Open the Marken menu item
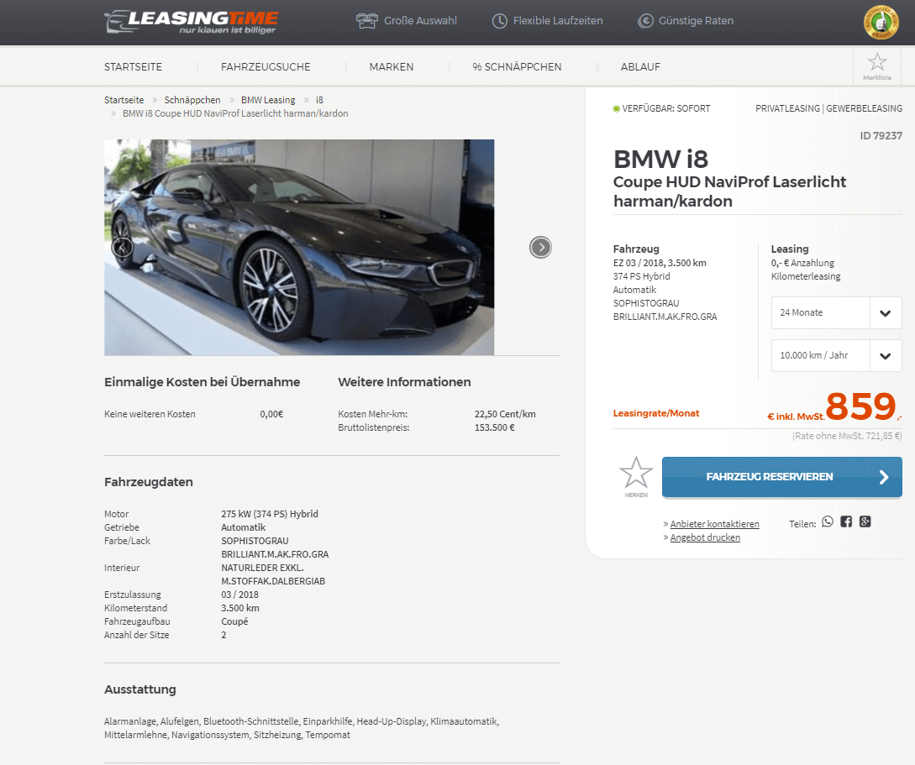 (x=391, y=67)
